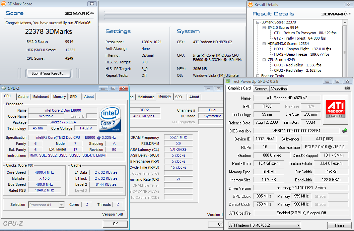Click the Level 2 cache value 6144 KBytes

click(106, 184)
